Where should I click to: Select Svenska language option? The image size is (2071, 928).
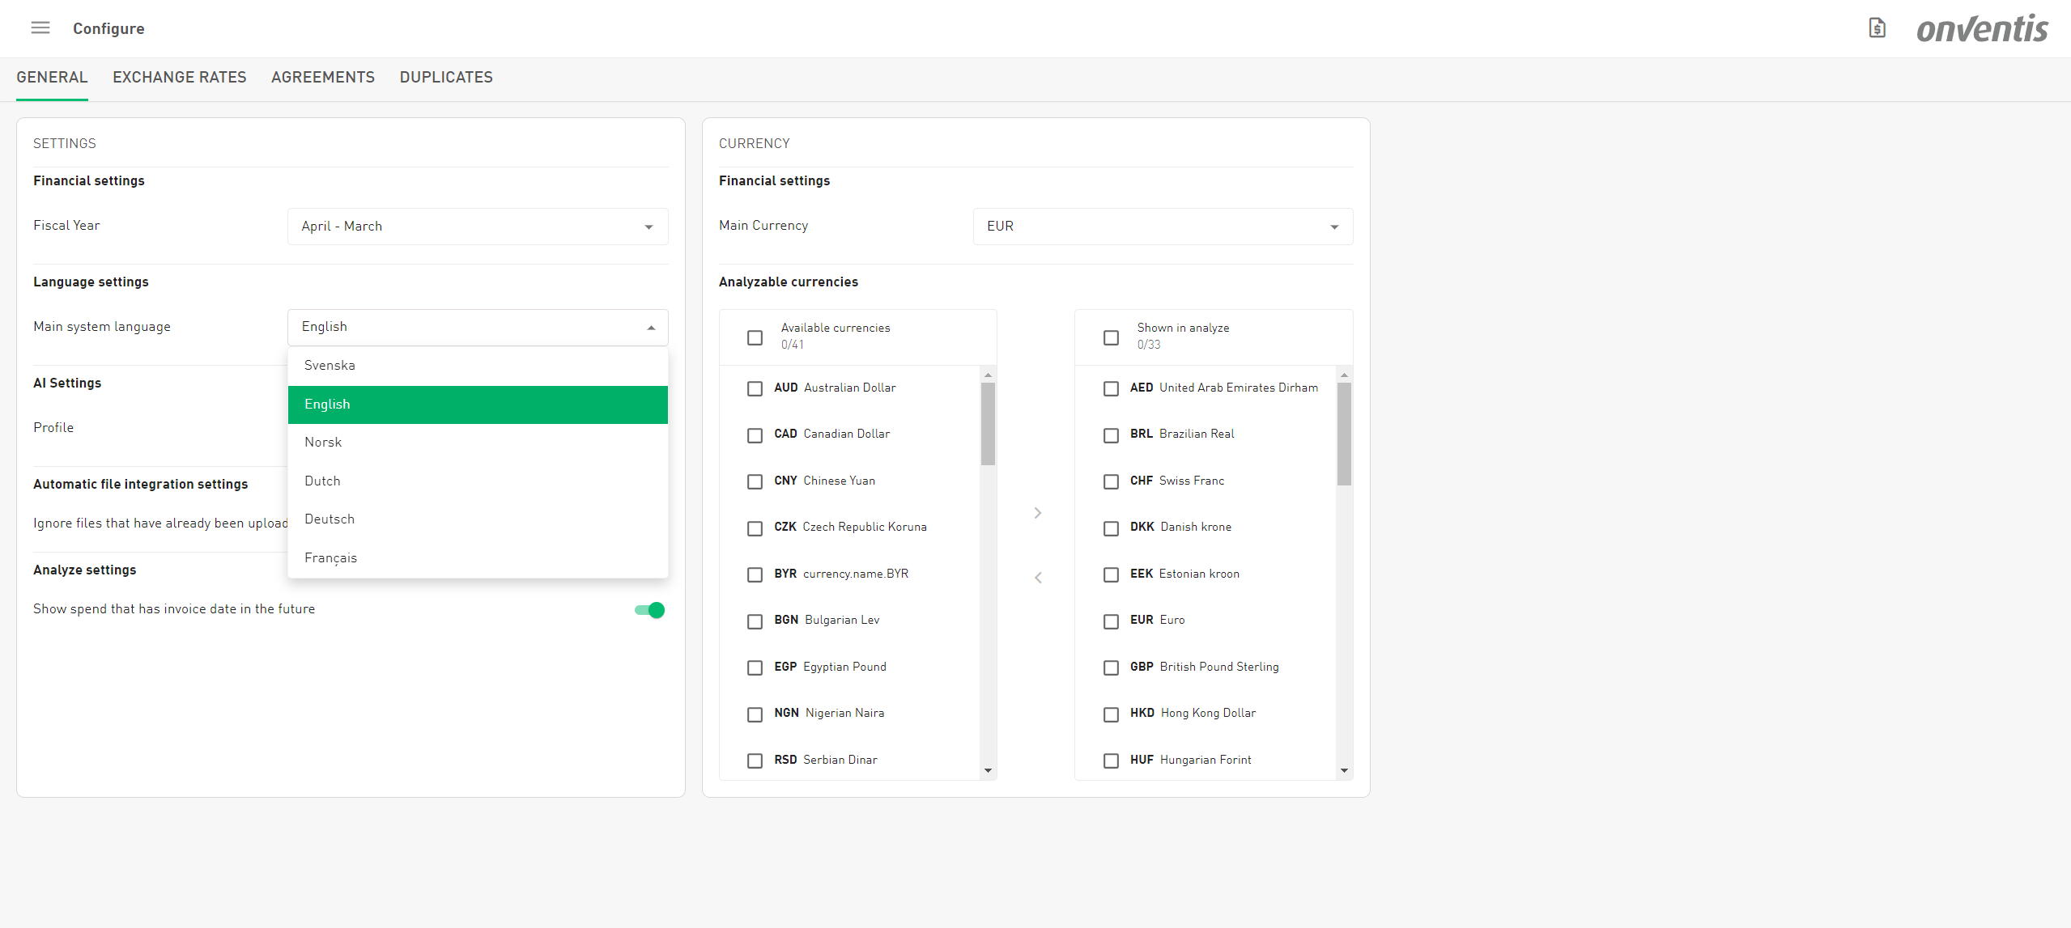pyautogui.click(x=330, y=366)
